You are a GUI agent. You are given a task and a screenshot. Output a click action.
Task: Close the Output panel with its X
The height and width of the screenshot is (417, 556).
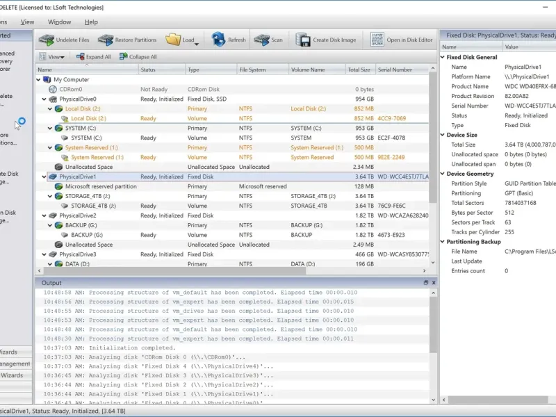tap(434, 283)
